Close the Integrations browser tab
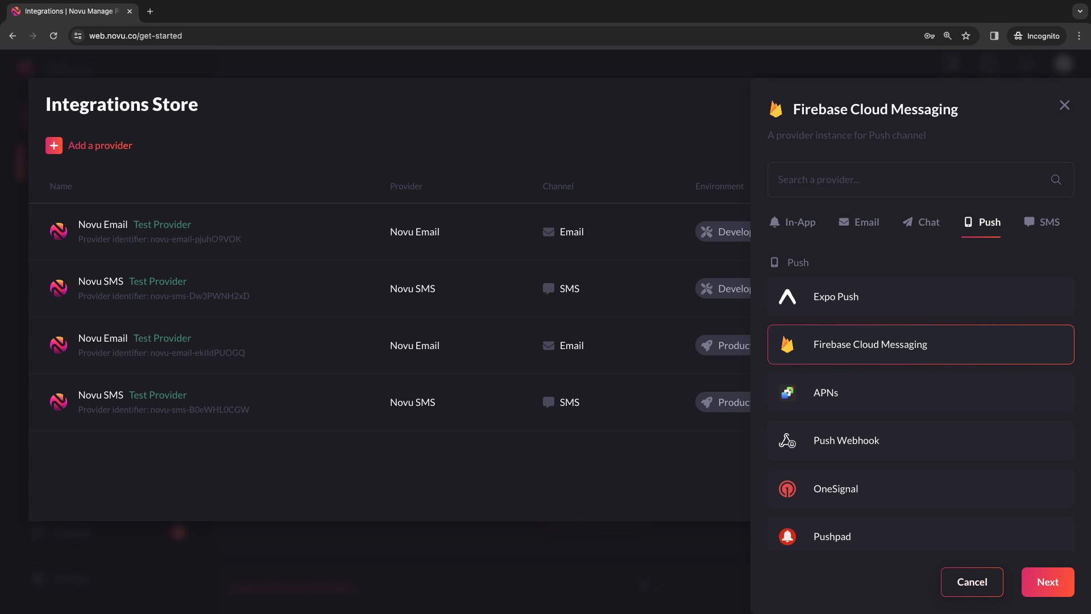 [130, 11]
